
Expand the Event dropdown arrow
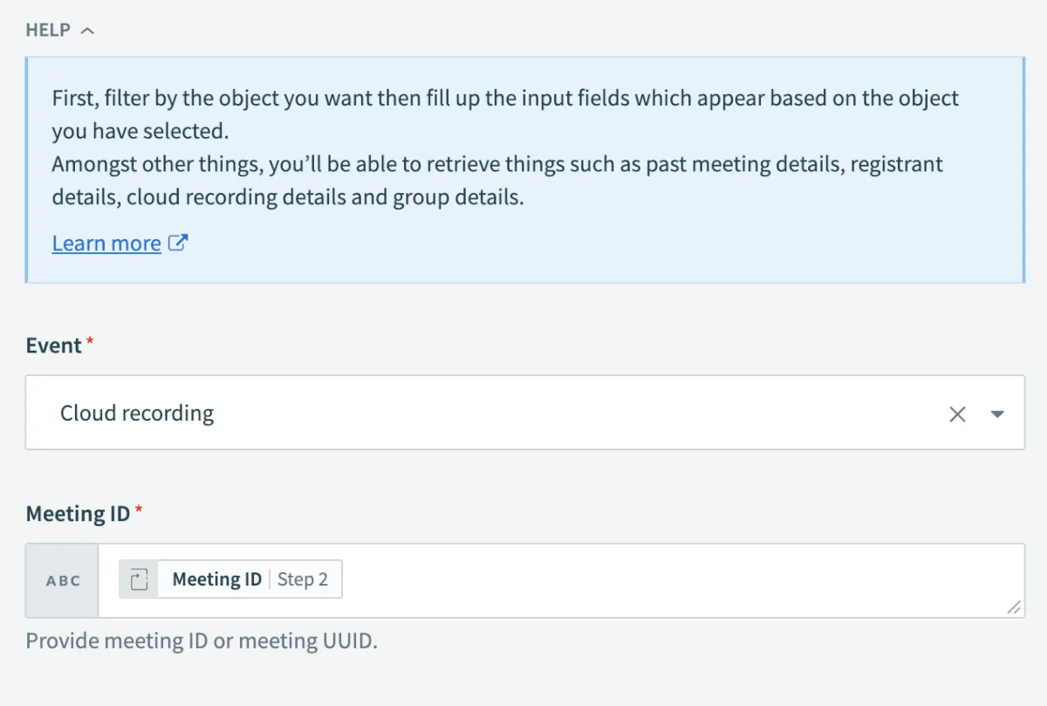998,414
